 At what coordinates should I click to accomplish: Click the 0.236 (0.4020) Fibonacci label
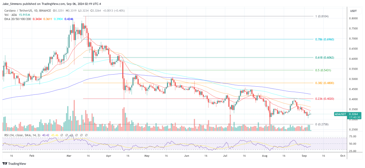(324, 99)
